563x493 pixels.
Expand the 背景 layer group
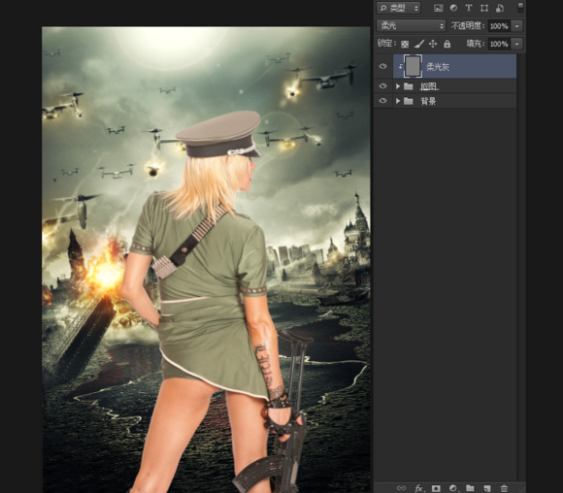pyautogui.click(x=397, y=101)
